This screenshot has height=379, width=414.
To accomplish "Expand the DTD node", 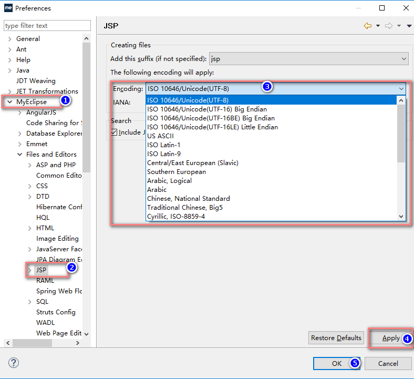I will (30, 197).
